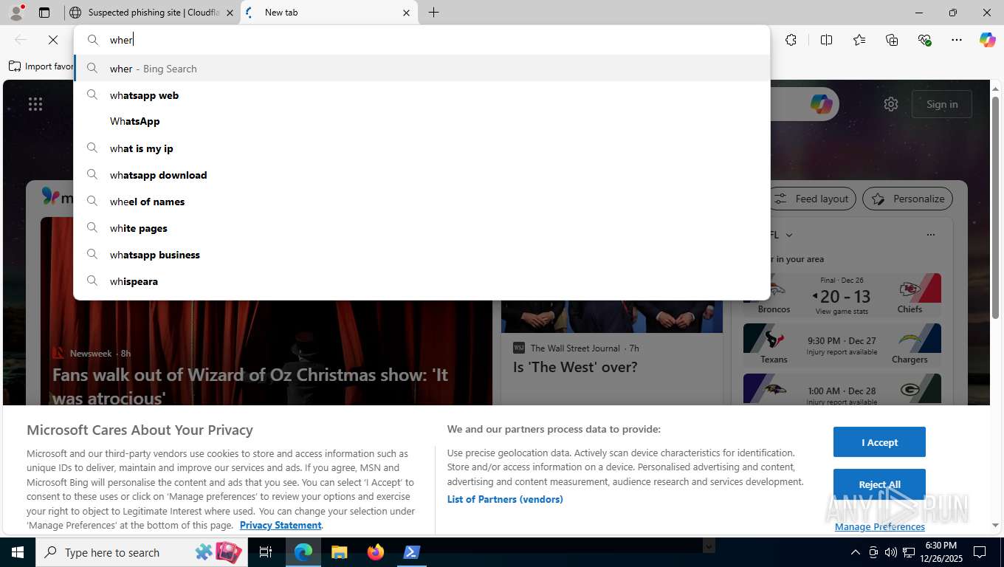The height and width of the screenshot is (567, 1004).
Task: Open Texans vs Chargers game card
Action: [842, 346]
